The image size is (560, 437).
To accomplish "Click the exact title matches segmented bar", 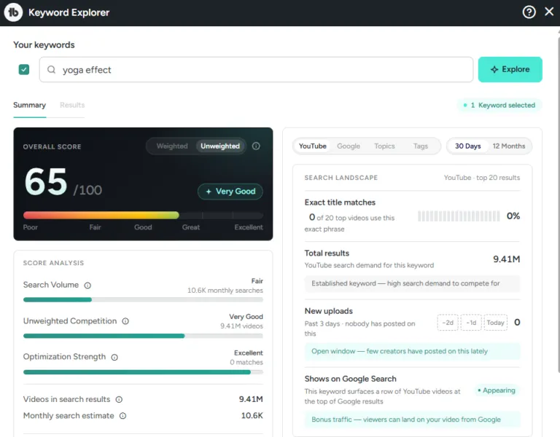I will tap(459, 216).
